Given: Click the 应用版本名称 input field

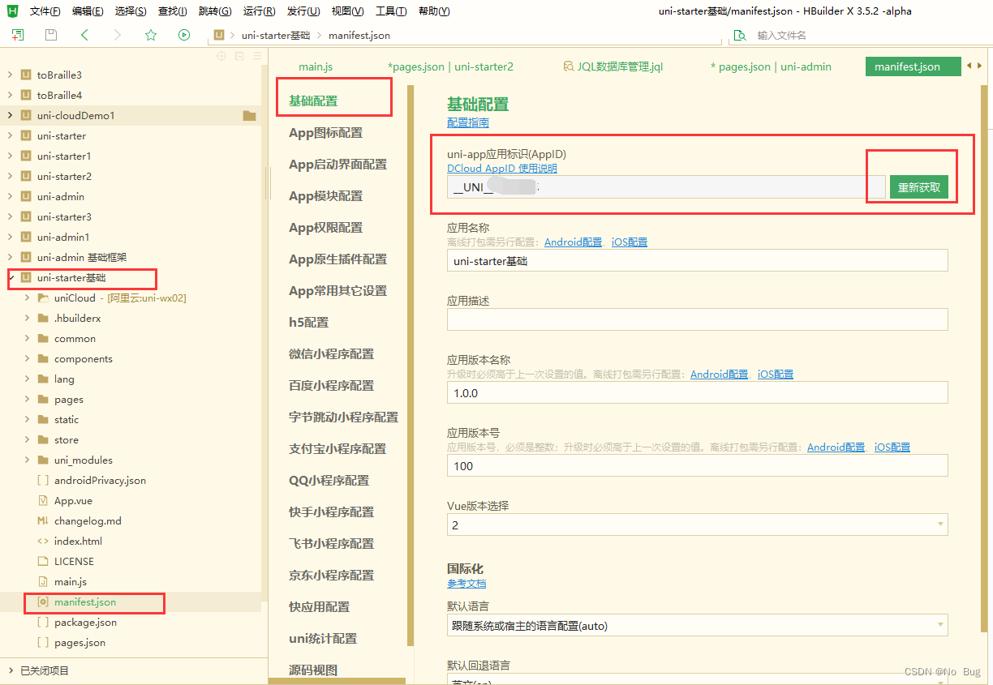Looking at the screenshot, I should 698,392.
